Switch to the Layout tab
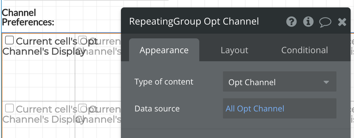354x138 pixels. tap(234, 50)
